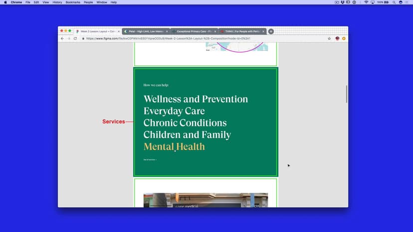Click the Apple menu icon
The image size is (413, 232).
5,2
